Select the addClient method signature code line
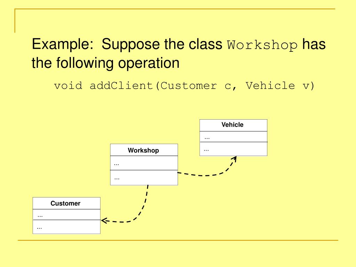 pyautogui.click(x=184, y=86)
